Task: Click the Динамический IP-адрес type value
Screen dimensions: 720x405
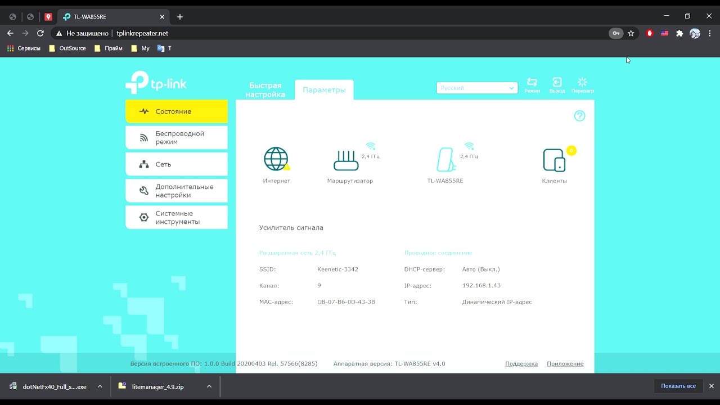Action: (497, 302)
